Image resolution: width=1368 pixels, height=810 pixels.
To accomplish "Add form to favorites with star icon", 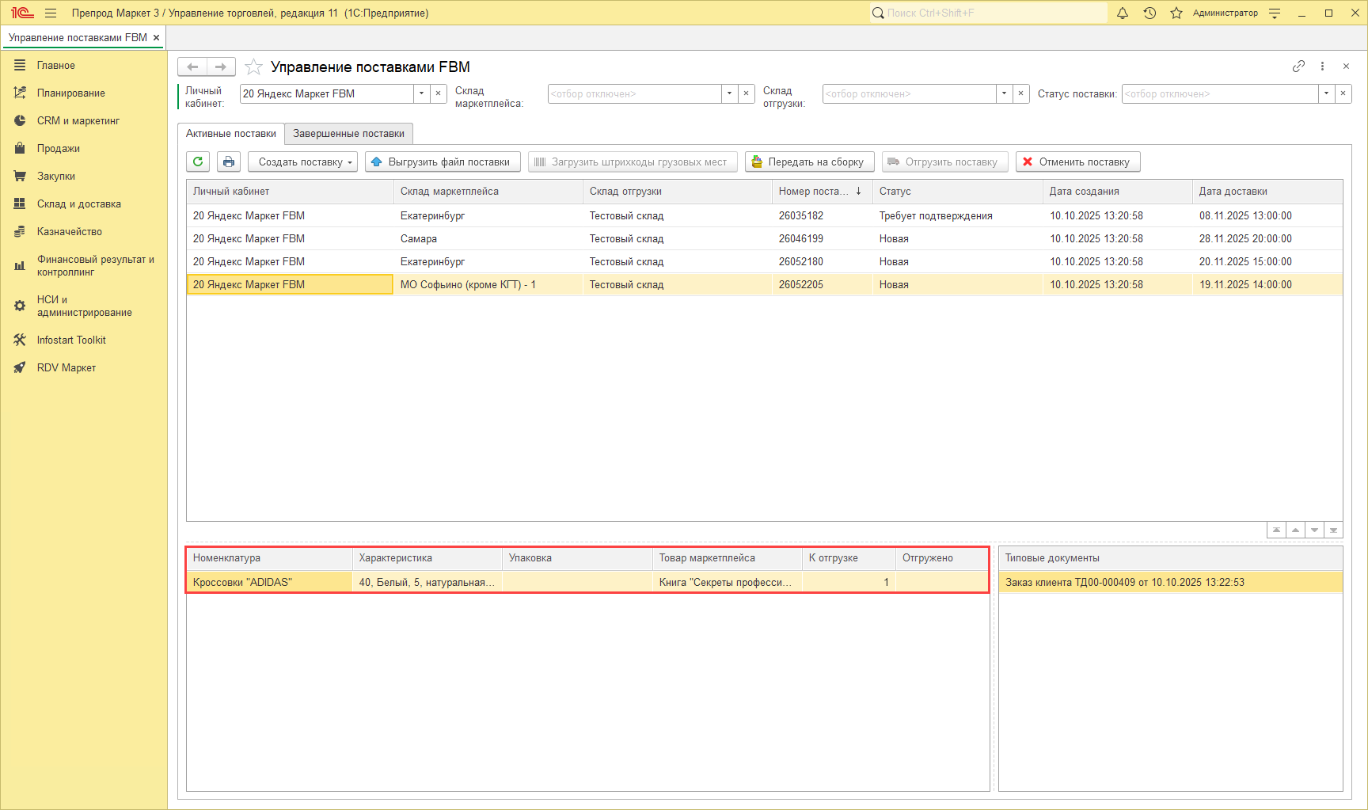I will click(253, 67).
